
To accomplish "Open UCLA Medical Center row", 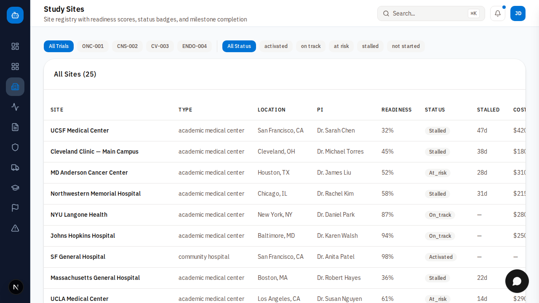I will 285,297.
